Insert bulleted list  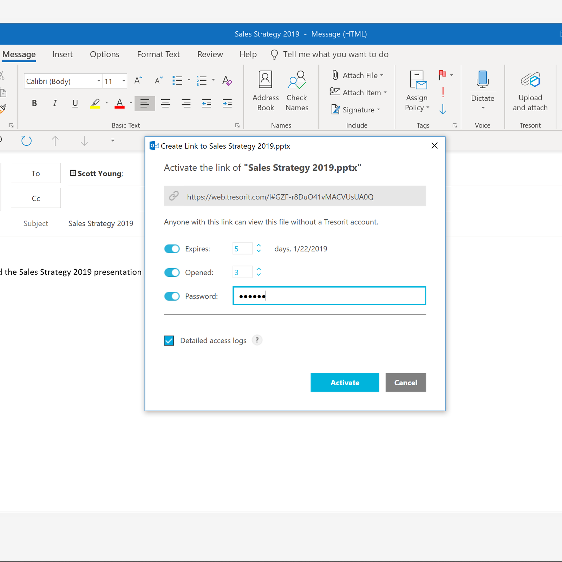[177, 81]
